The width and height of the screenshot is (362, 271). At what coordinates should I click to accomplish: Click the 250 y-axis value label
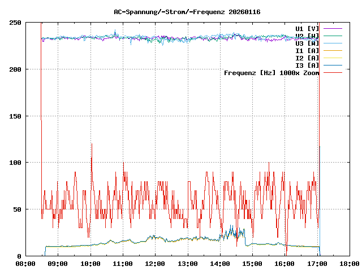(x=16, y=23)
